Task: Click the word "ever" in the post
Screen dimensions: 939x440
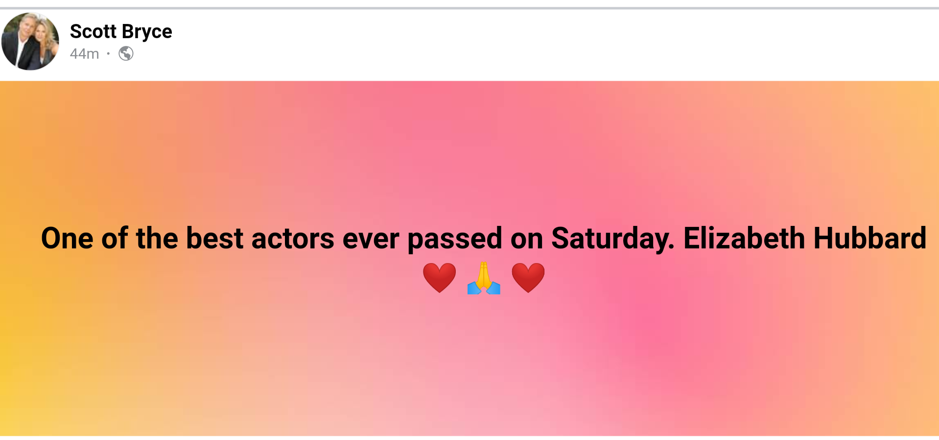Action: (x=371, y=239)
